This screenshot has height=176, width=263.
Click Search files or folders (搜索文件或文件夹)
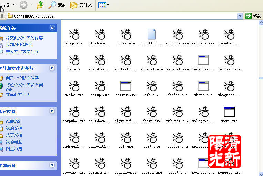22,52
